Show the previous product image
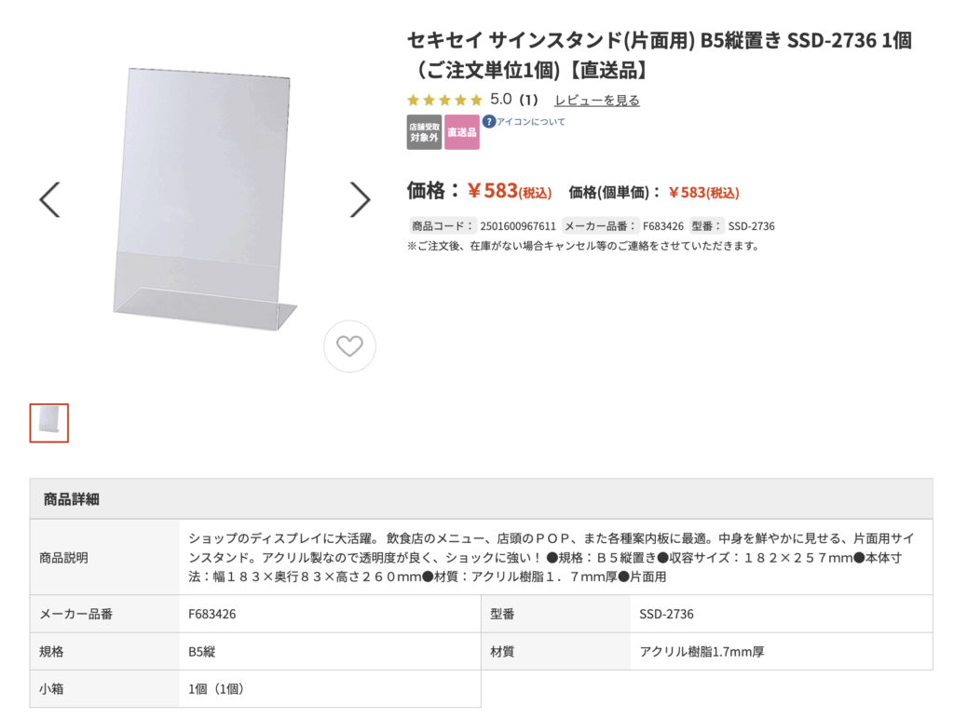The height and width of the screenshot is (719, 954). (x=49, y=199)
